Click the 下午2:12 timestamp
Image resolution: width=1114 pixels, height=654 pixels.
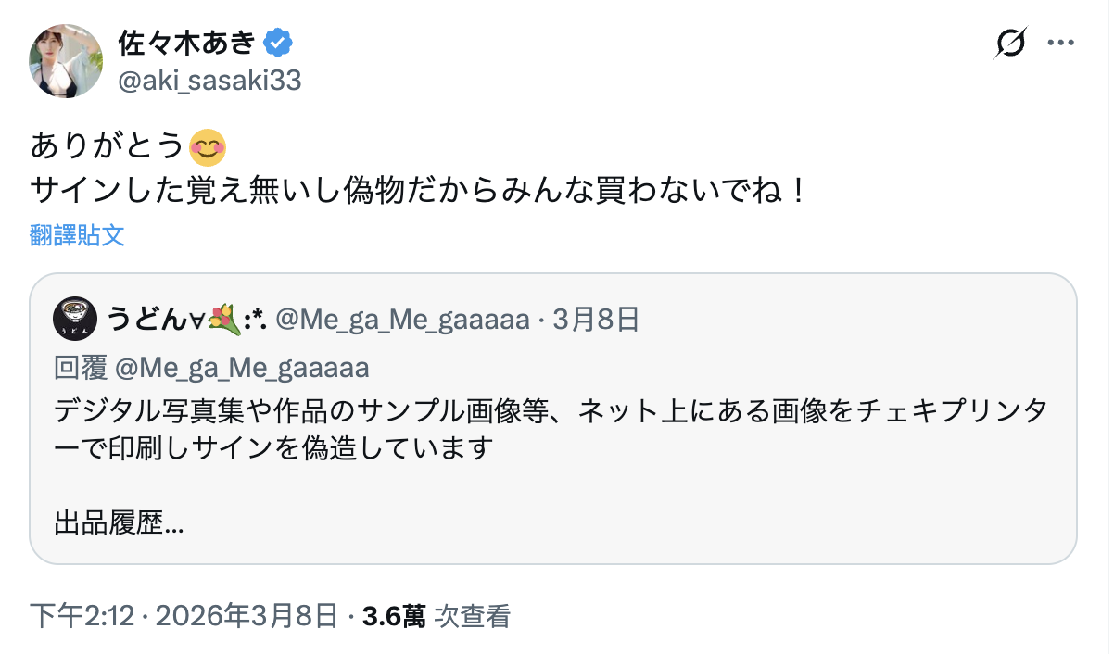83,616
